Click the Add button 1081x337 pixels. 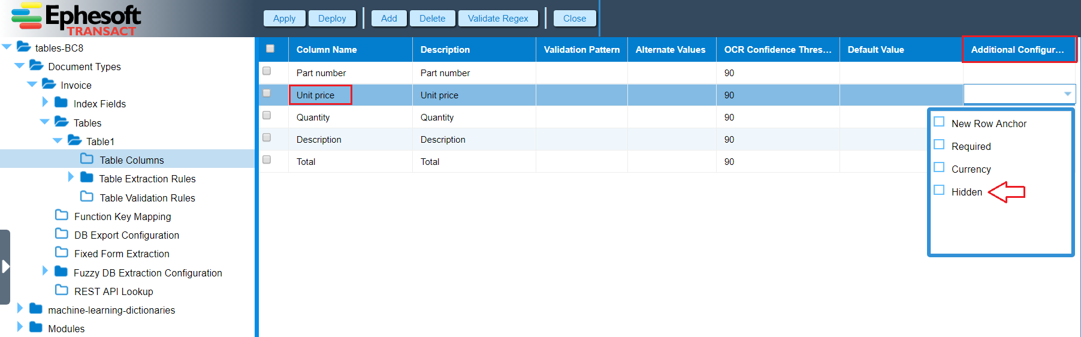(x=389, y=19)
